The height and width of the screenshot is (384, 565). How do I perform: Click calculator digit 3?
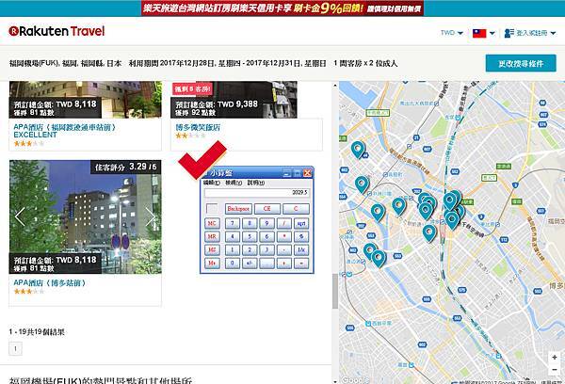(x=267, y=249)
